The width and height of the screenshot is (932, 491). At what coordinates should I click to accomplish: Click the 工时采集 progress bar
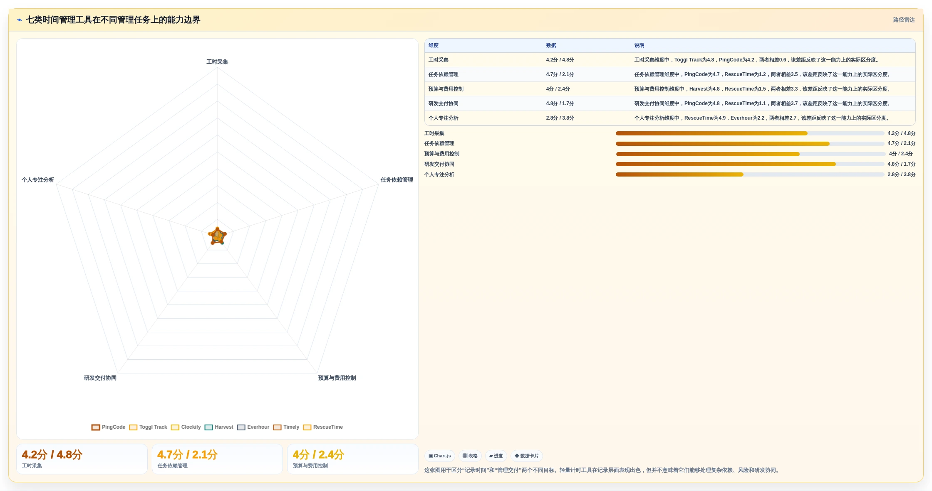click(750, 133)
